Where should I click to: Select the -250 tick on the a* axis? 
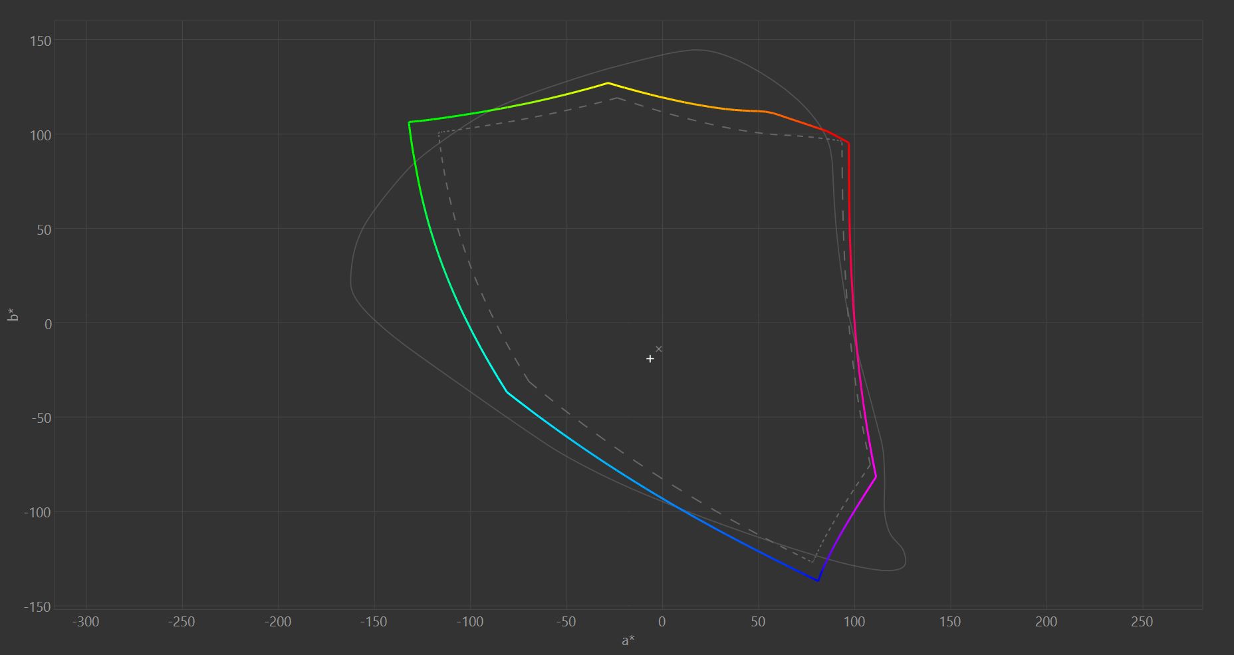tap(182, 622)
